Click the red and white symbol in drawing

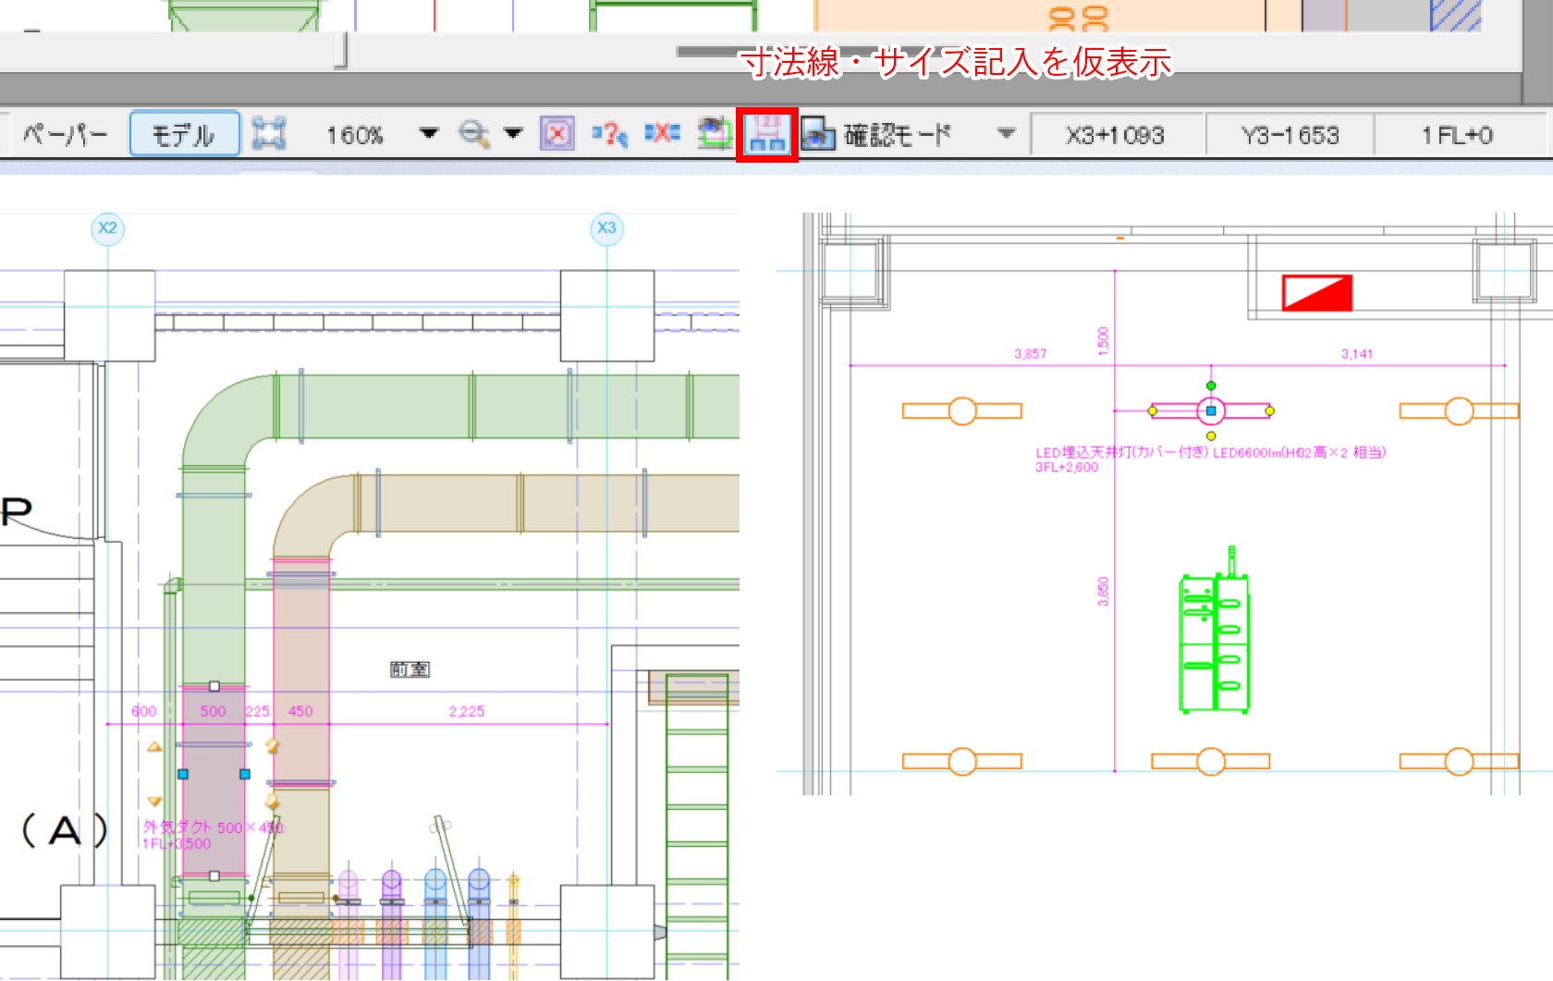1316,293
